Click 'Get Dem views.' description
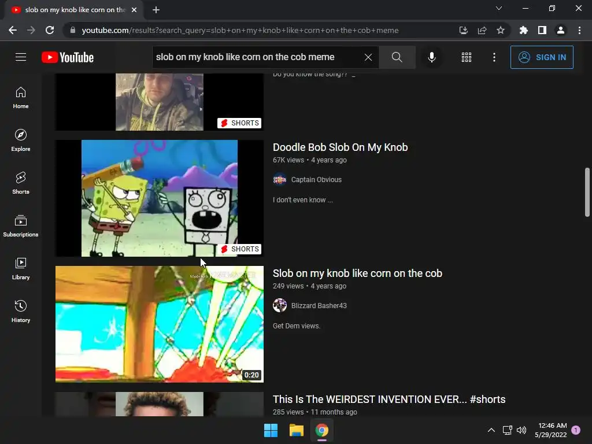 pyautogui.click(x=297, y=326)
